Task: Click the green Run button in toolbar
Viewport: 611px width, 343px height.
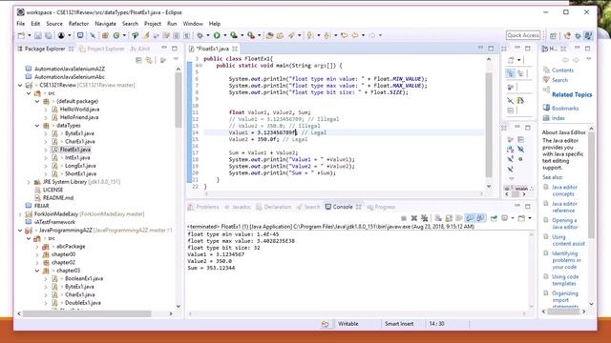Action: point(217,35)
